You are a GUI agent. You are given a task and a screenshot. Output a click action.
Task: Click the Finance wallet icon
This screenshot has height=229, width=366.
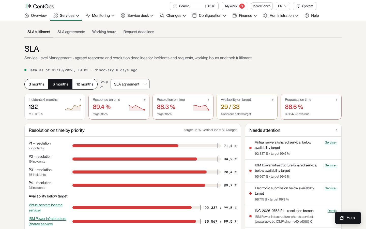tap(235, 16)
